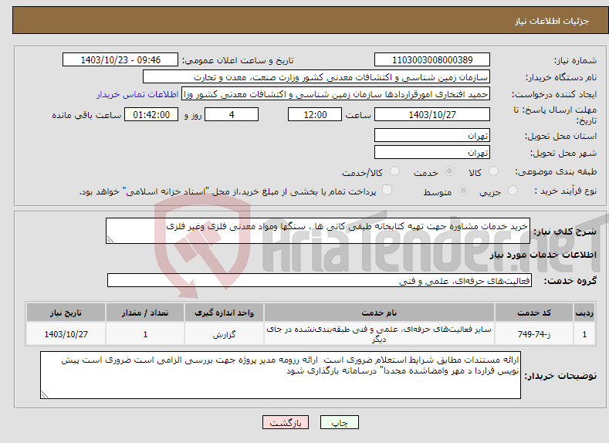Click the deadline time field 12:00
The image size is (609, 443).
tap(315, 114)
